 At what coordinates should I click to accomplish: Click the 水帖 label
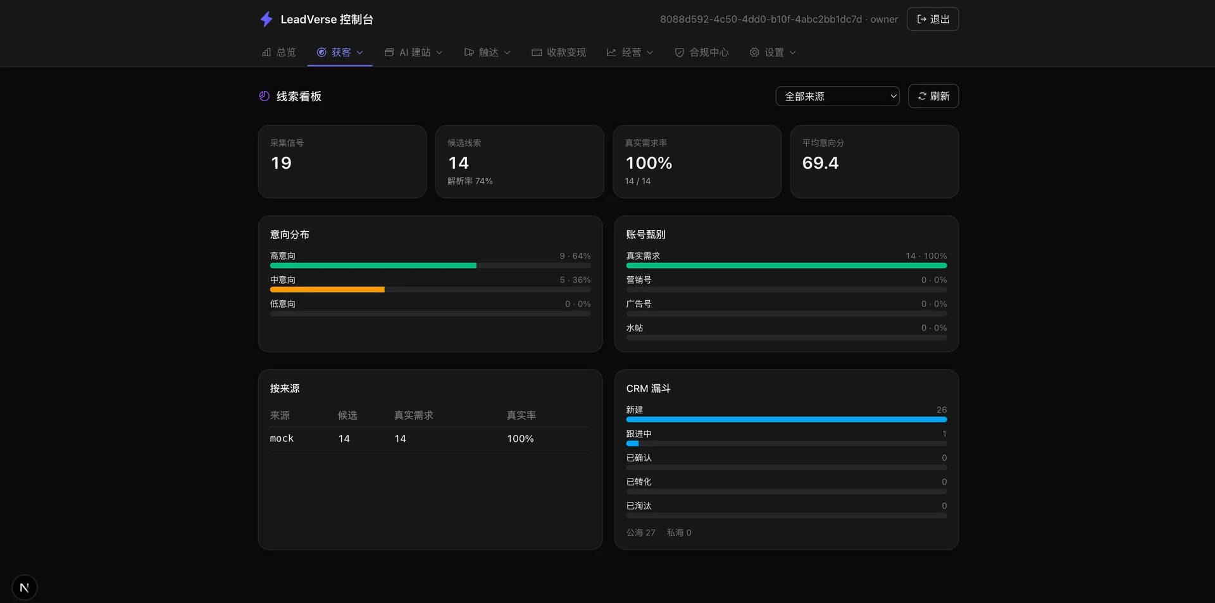click(x=635, y=328)
